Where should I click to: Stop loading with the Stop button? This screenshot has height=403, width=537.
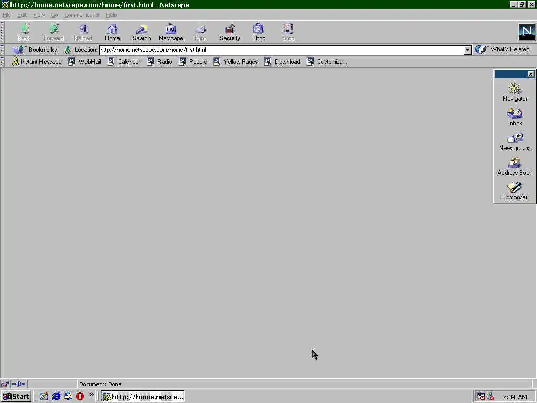pos(288,32)
